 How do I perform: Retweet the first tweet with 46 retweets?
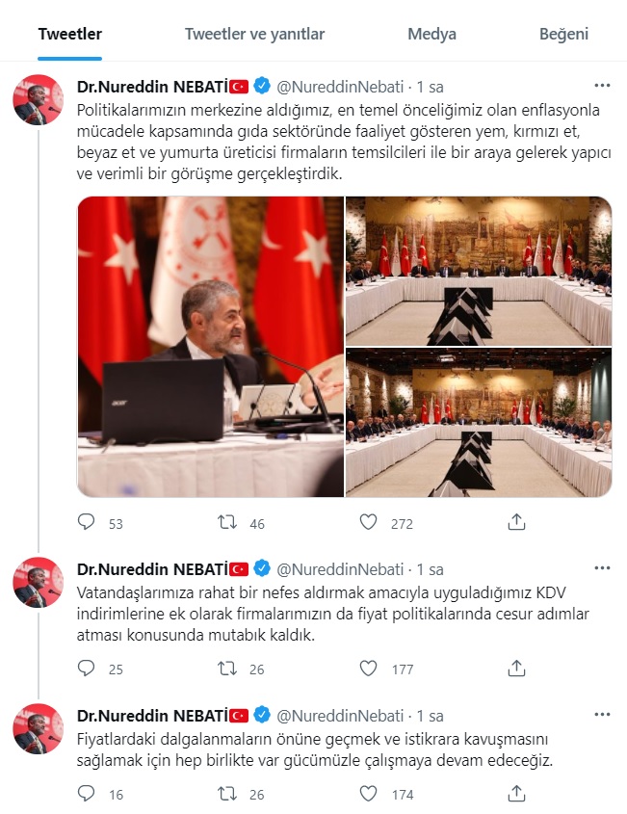coord(227,522)
